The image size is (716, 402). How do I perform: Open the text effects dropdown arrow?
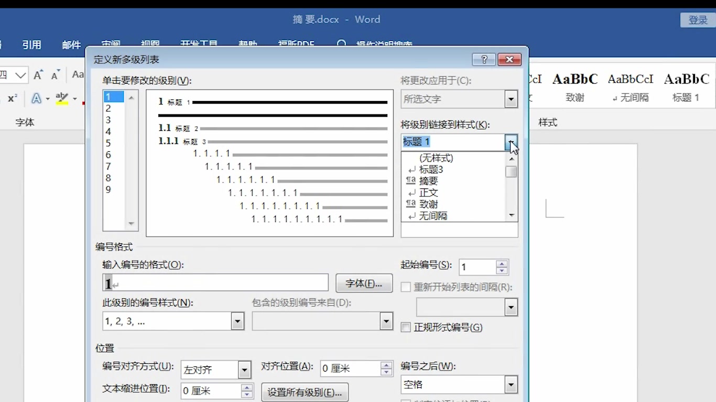(x=48, y=99)
